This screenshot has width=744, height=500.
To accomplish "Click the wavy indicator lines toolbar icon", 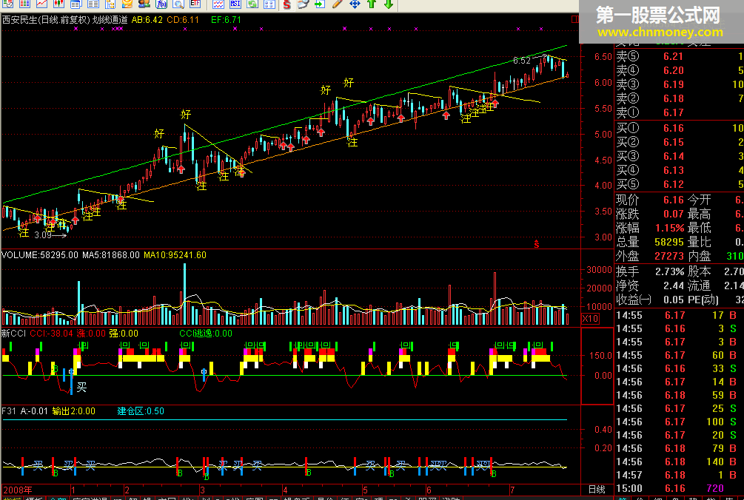I will tap(218, 4).
